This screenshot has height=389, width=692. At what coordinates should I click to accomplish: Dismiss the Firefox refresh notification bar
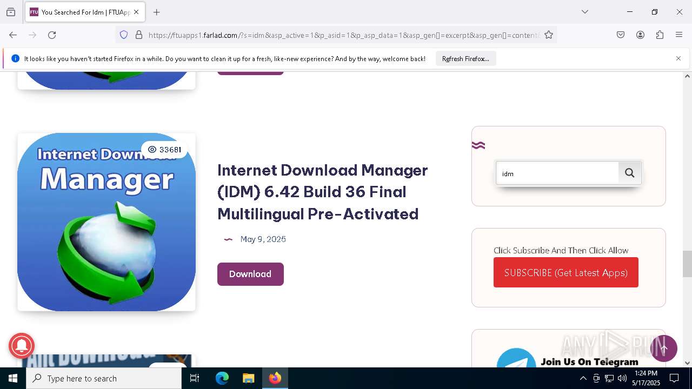point(678,58)
